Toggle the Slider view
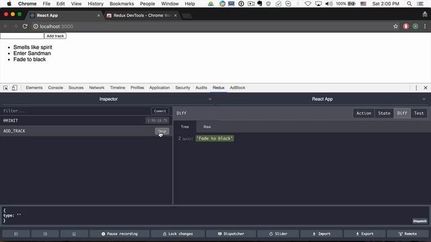Viewport: 431px width, 242px height. point(278,234)
